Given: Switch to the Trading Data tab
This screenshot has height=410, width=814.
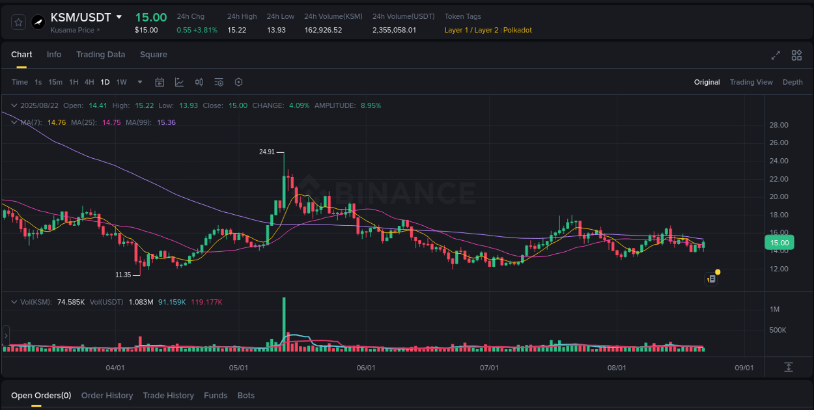Looking at the screenshot, I should click(100, 55).
